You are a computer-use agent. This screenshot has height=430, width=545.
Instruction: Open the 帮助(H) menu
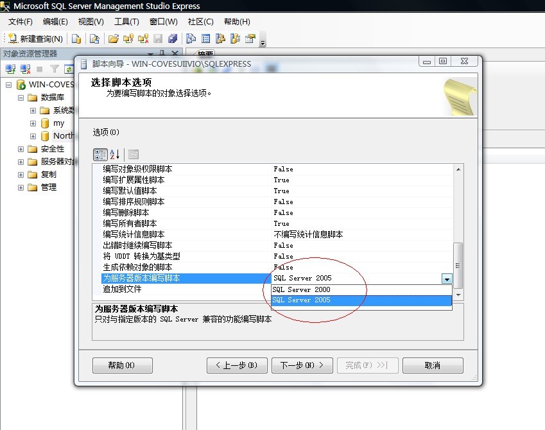237,22
